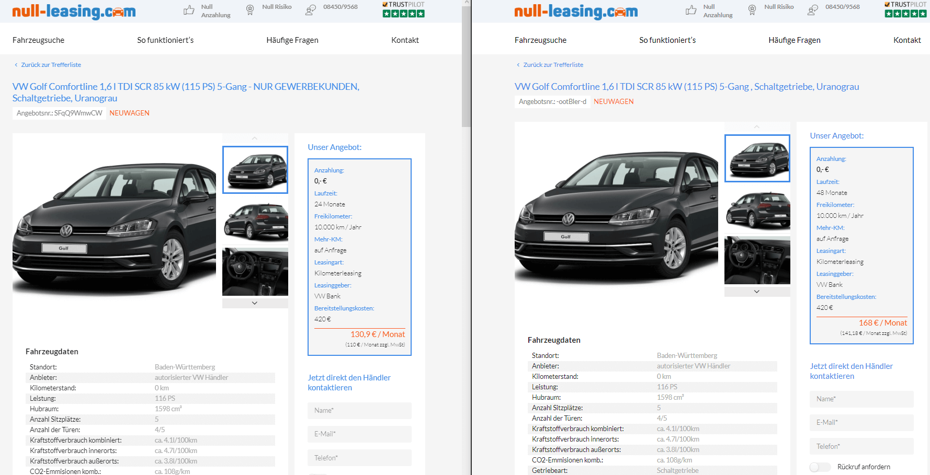Open Fahrzeugsuche menu in right window
This screenshot has width=930, height=475.
[541, 40]
